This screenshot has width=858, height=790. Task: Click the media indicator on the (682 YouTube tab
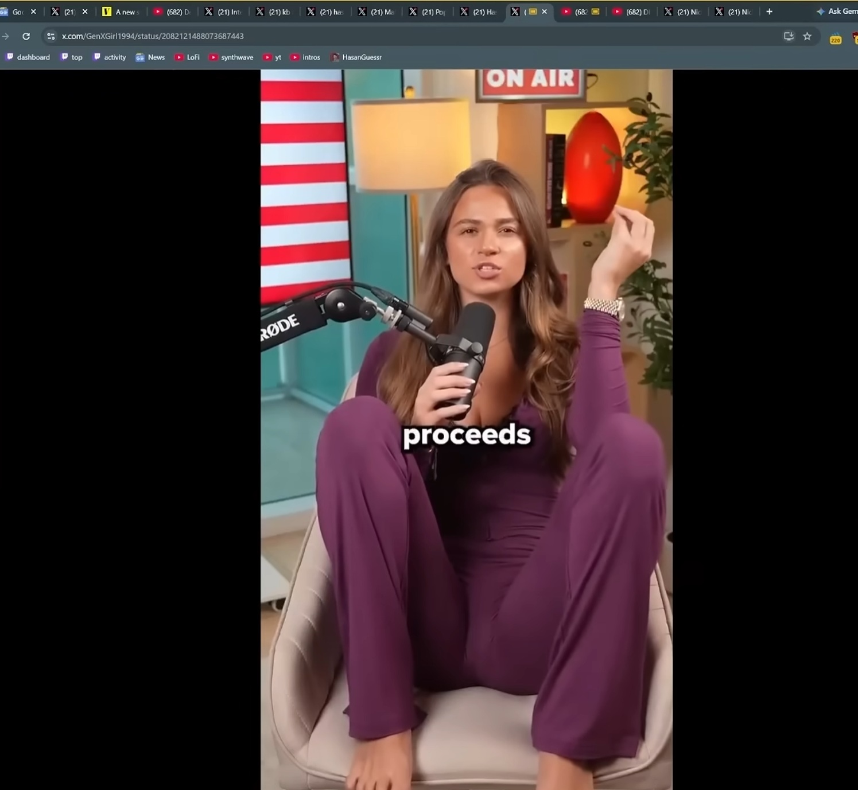coord(595,11)
